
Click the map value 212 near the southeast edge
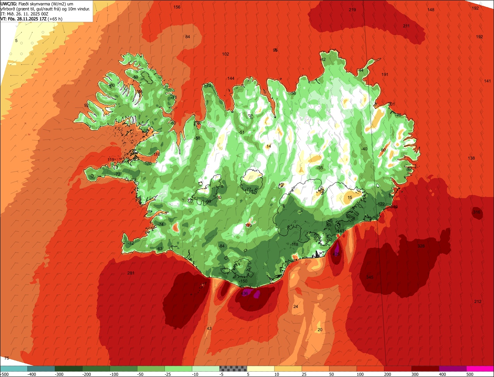[478, 301]
